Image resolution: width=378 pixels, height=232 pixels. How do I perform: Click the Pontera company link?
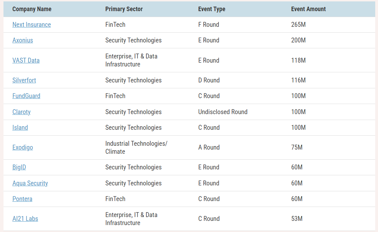[x=22, y=199]
